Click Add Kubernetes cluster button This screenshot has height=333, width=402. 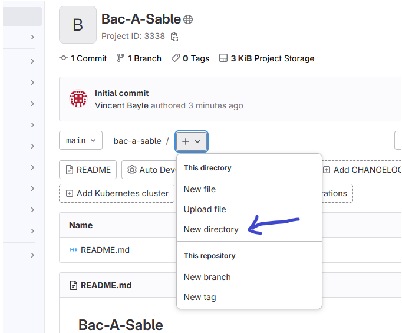tap(117, 193)
